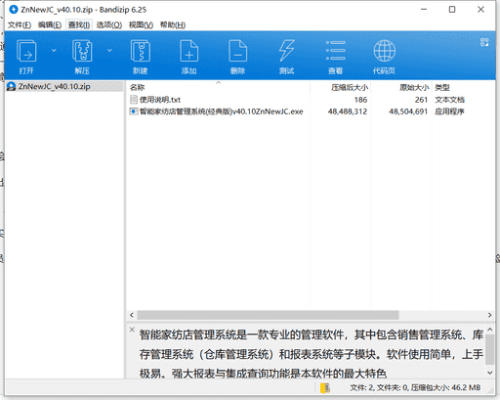Image resolution: width=500 pixels, height=400 pixels.
Task: Click the horizontal scrollbar thumb
Action: coord(268,315)
